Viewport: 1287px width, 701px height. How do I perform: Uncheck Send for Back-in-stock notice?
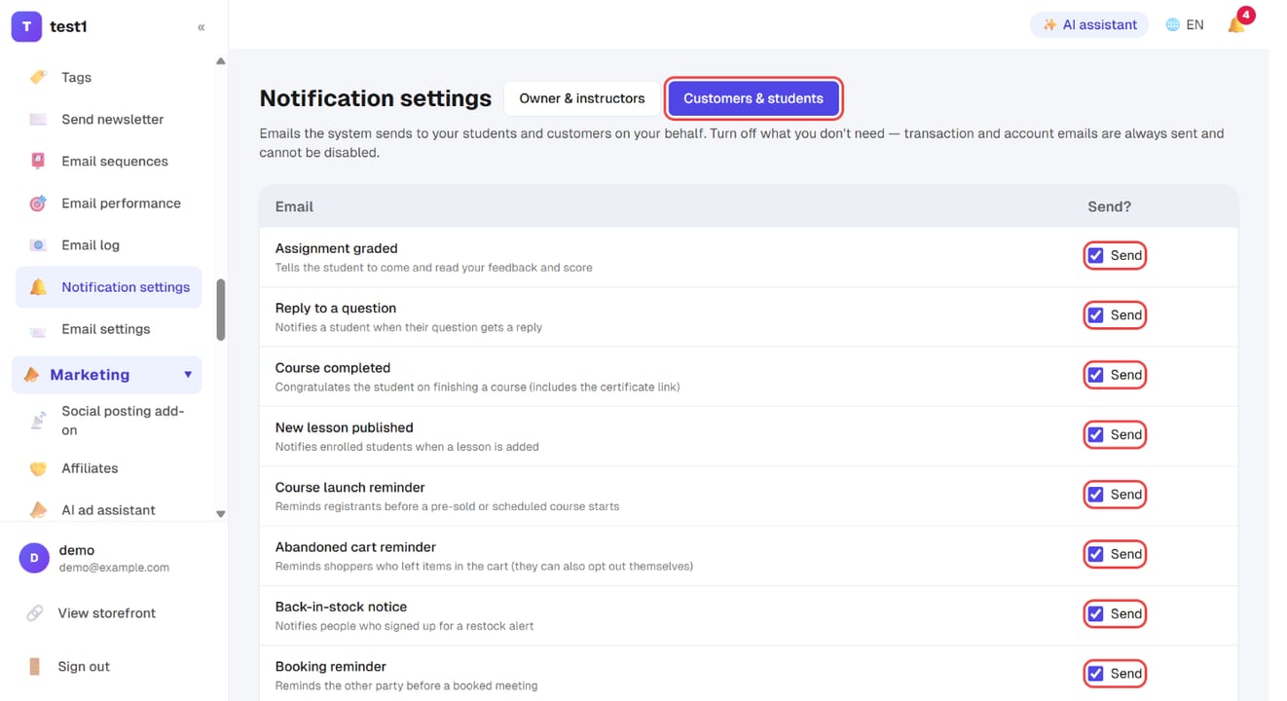pos(1096,613)
